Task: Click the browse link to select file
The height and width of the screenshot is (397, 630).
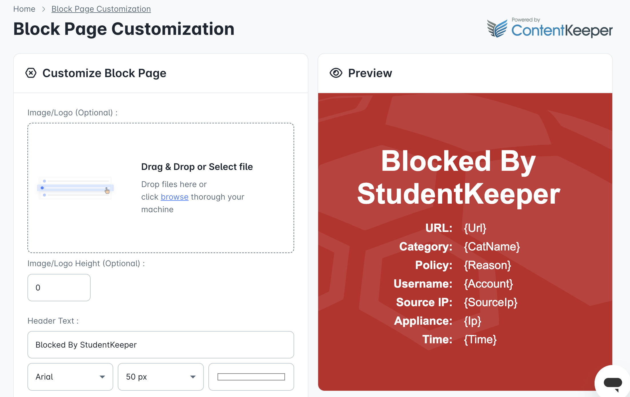Action: pos(174,197)
